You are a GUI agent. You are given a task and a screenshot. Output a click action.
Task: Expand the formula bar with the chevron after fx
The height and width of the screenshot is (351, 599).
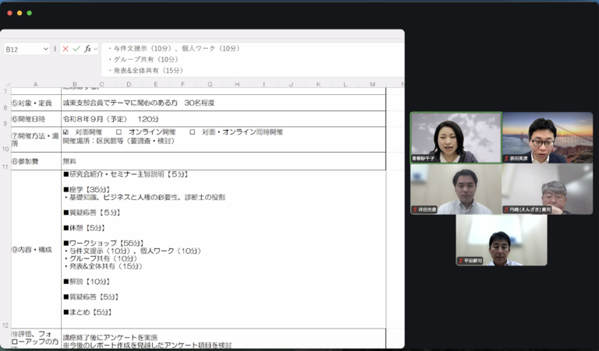[95, 49]
